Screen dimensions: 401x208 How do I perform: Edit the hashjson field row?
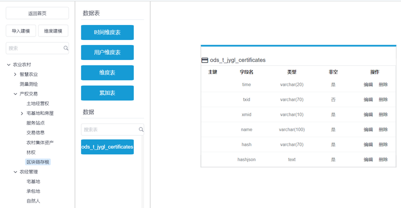tap(368, 159)
